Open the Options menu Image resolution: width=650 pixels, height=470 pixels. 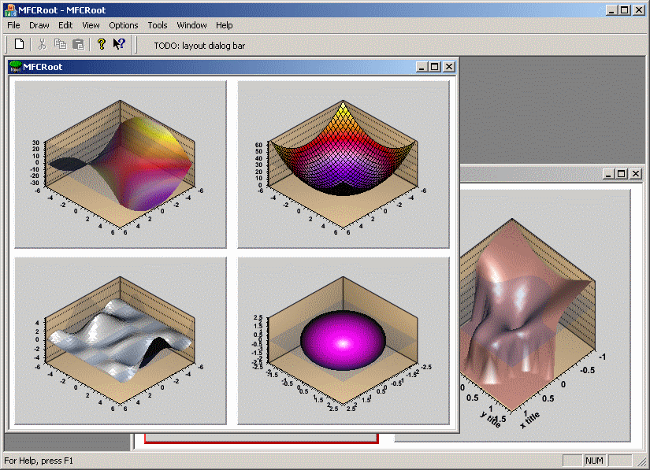tap(124, 25)
